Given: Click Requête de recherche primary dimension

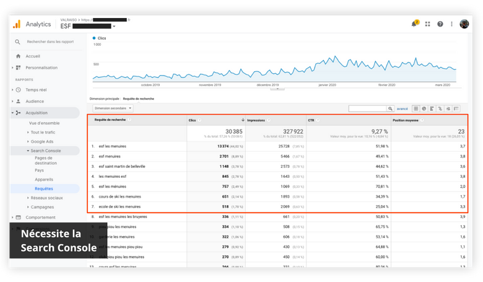Looking at the screenshot, I should (138, 99).
